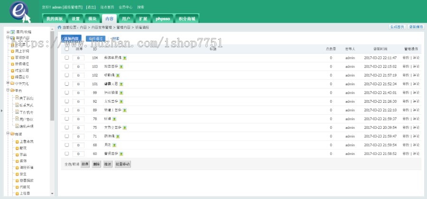Click the 更新缓存 button
427x199 pixels.
416,27
